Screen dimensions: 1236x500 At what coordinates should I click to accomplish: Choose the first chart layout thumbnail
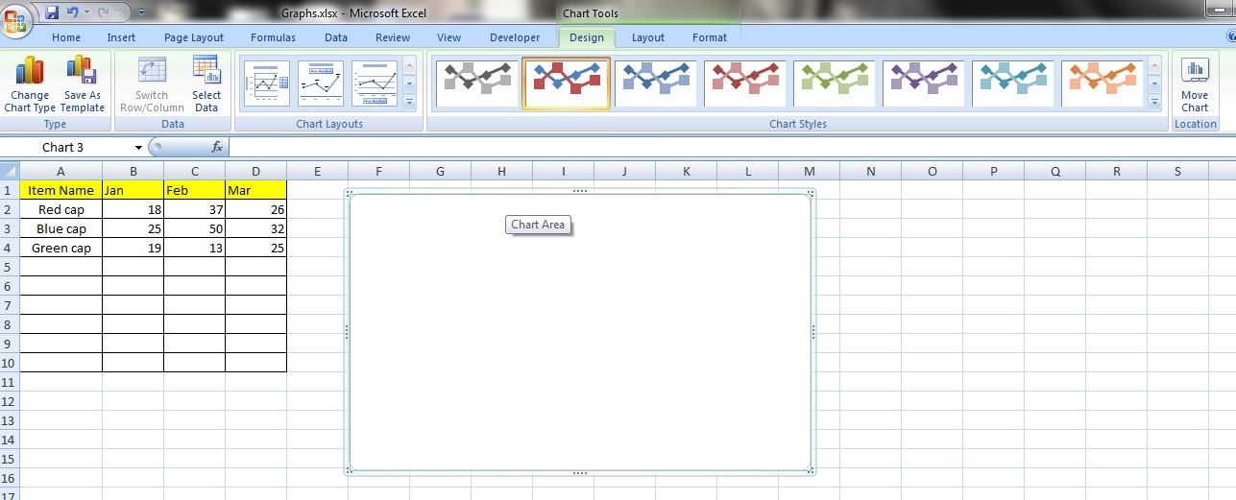point(266,83)
